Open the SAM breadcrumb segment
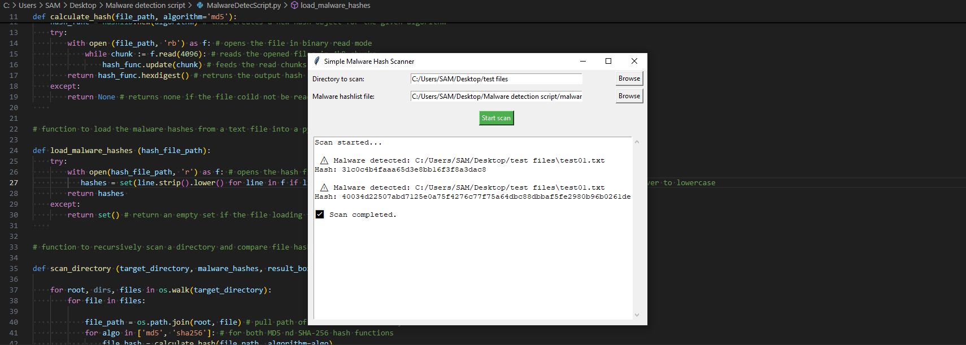Image resolution: width=966 pixels, height=345 pixels. pyautogui.click(x=53, y=5)
